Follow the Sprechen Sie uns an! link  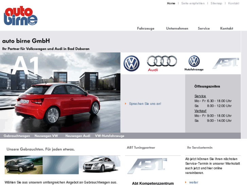[145, 104]
